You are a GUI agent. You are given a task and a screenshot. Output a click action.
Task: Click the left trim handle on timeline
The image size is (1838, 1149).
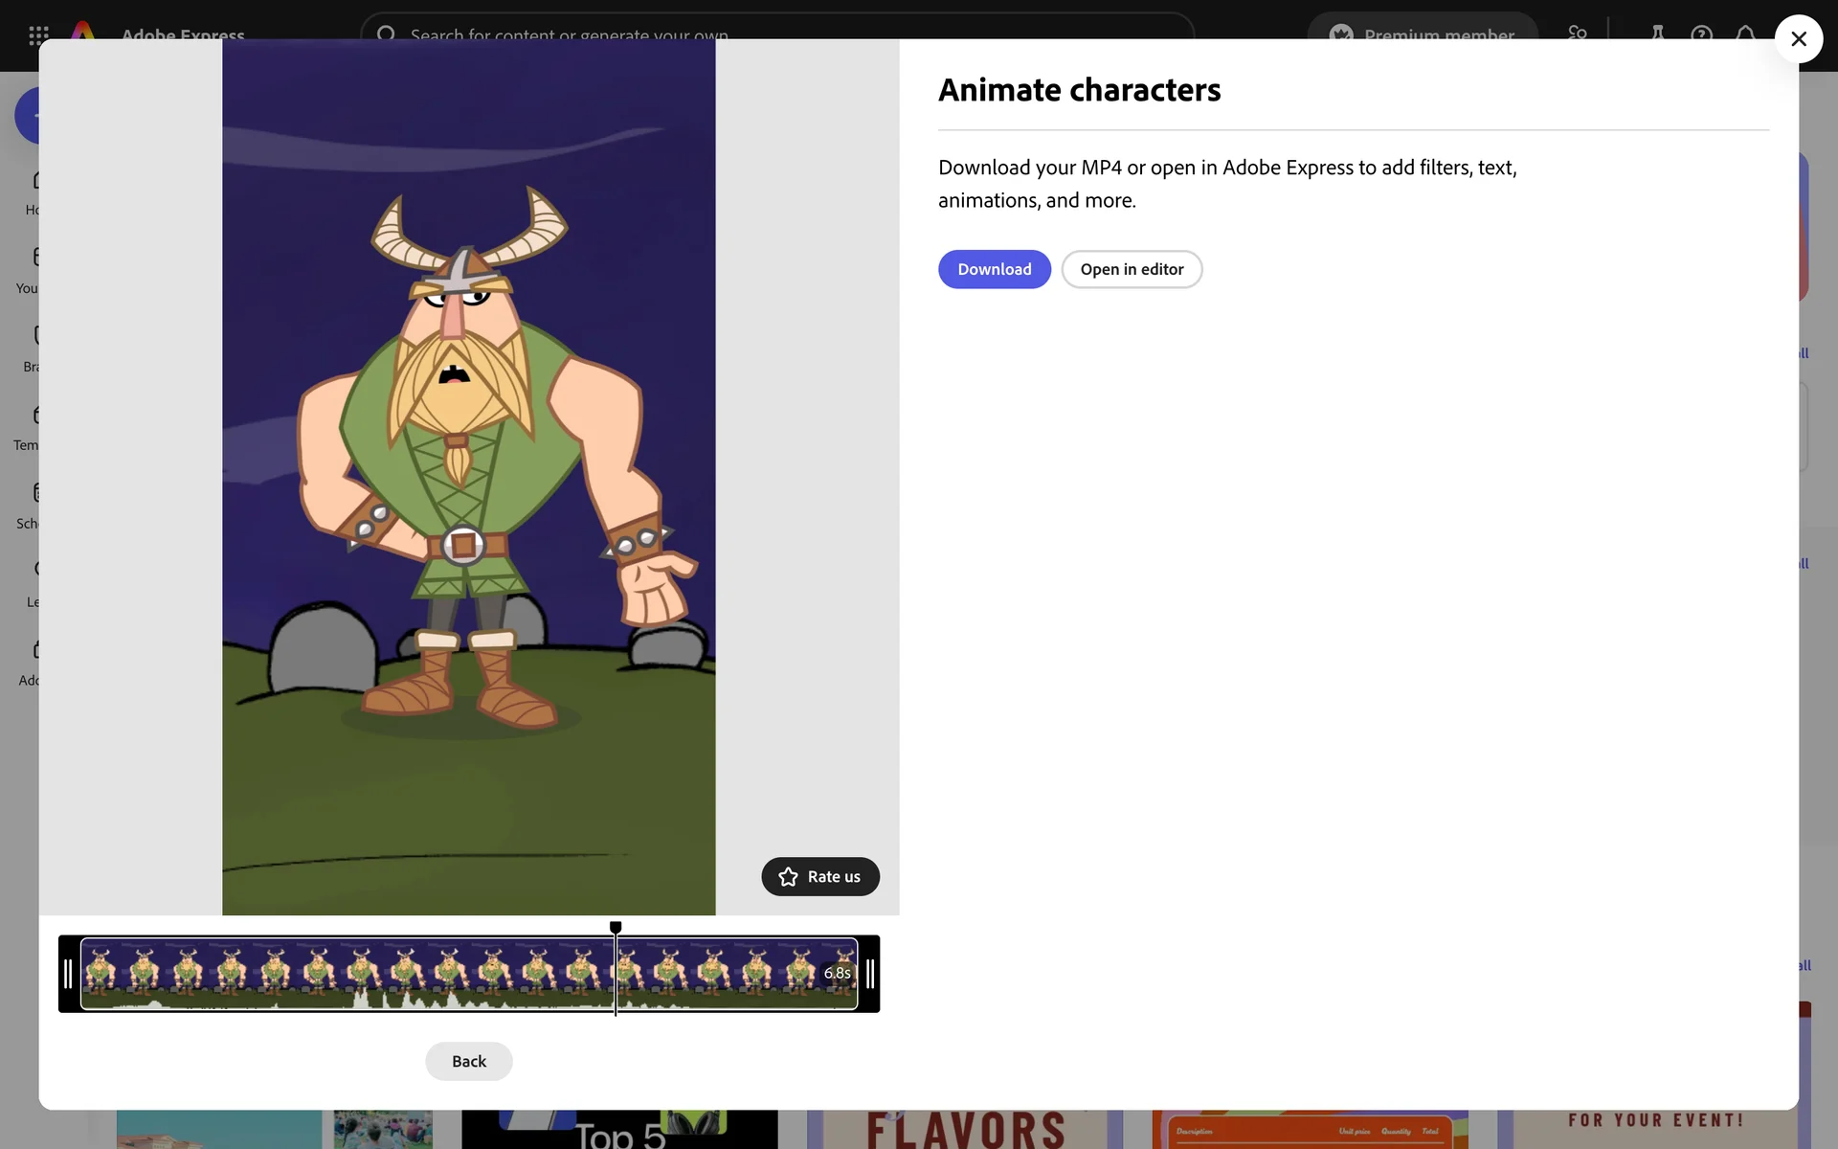68,974
